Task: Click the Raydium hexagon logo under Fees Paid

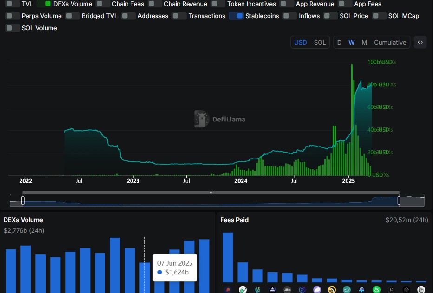Action: pyautogui.click(x=302, y=290)
